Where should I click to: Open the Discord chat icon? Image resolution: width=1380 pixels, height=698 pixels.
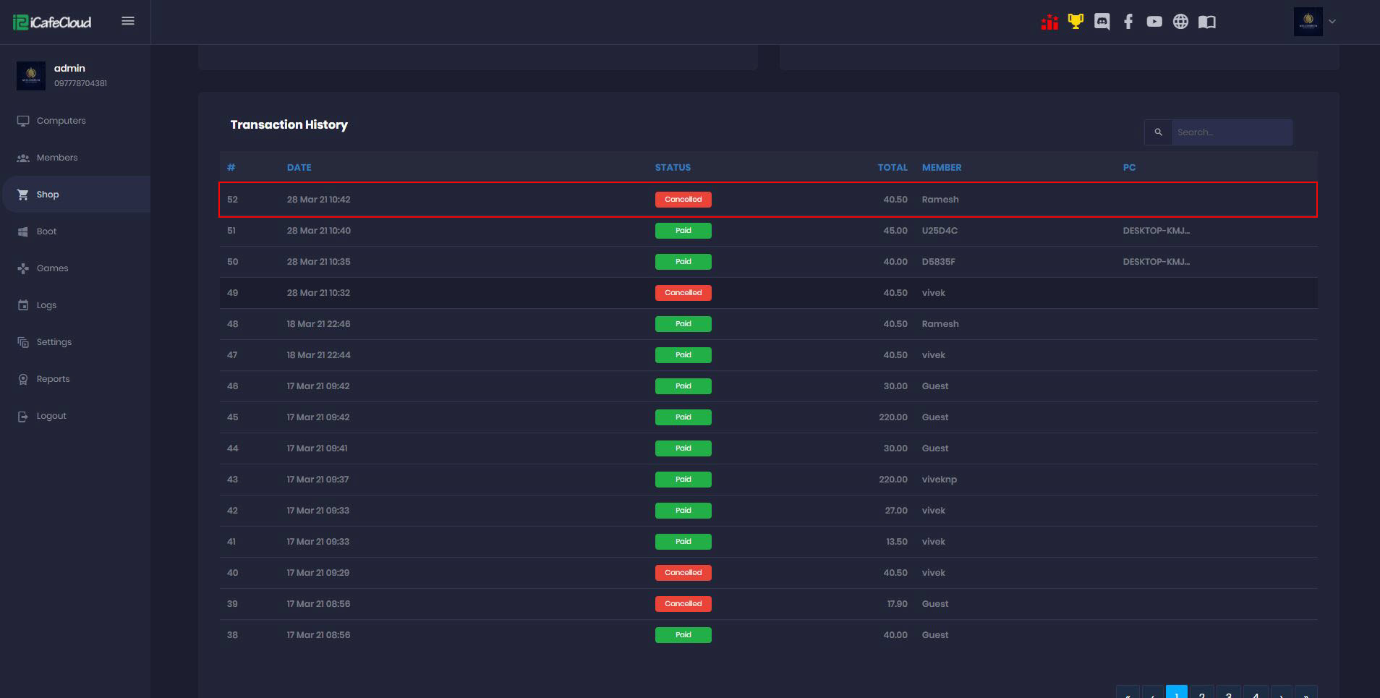click(x=1102, y=22)
